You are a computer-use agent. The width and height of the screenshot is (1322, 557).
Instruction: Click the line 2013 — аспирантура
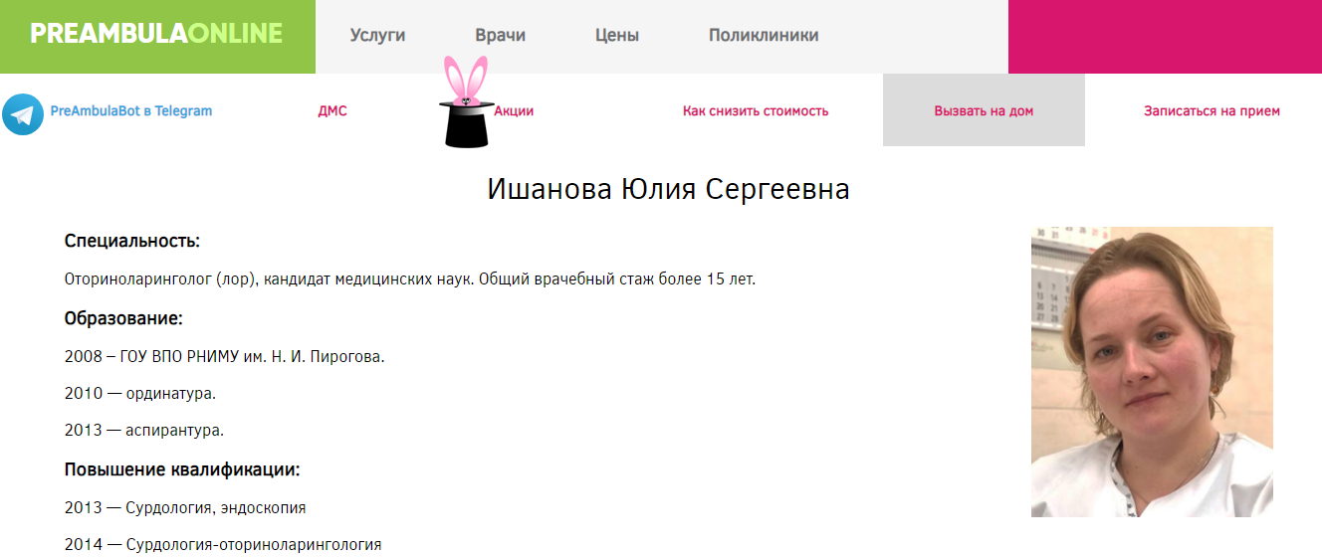[144, 432]
